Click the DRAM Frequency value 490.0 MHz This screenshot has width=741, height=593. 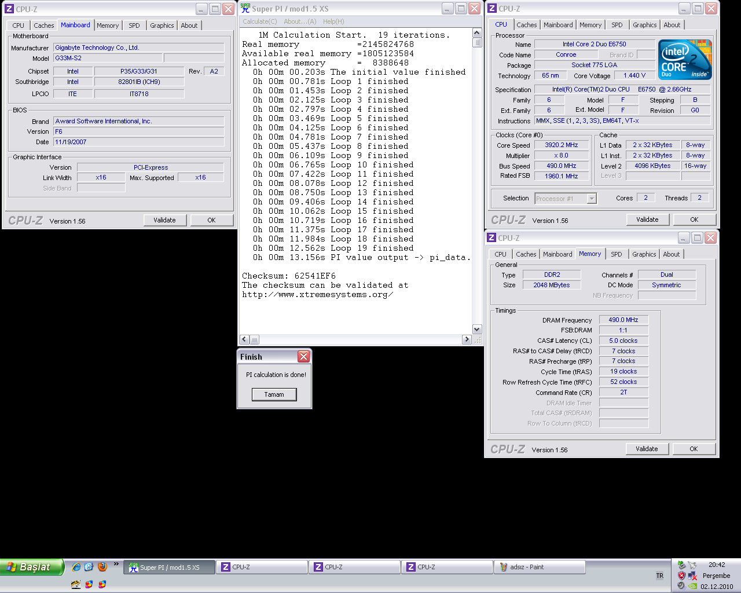[623, 320]
